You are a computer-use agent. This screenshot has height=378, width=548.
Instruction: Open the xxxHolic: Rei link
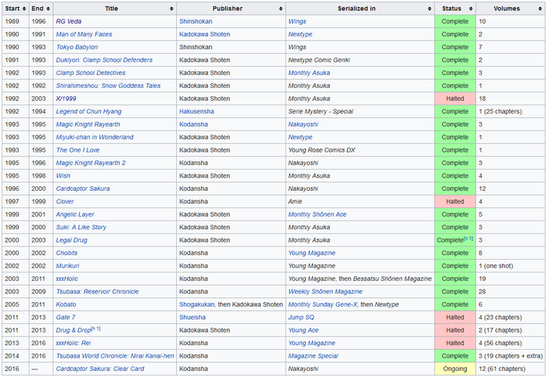74,343
